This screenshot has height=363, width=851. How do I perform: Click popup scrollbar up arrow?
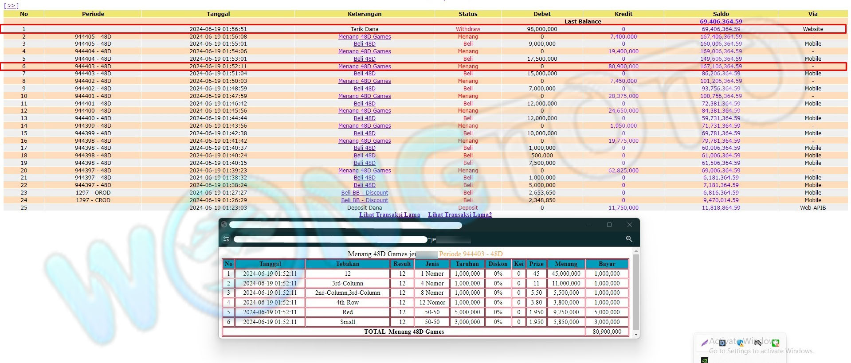636,251
